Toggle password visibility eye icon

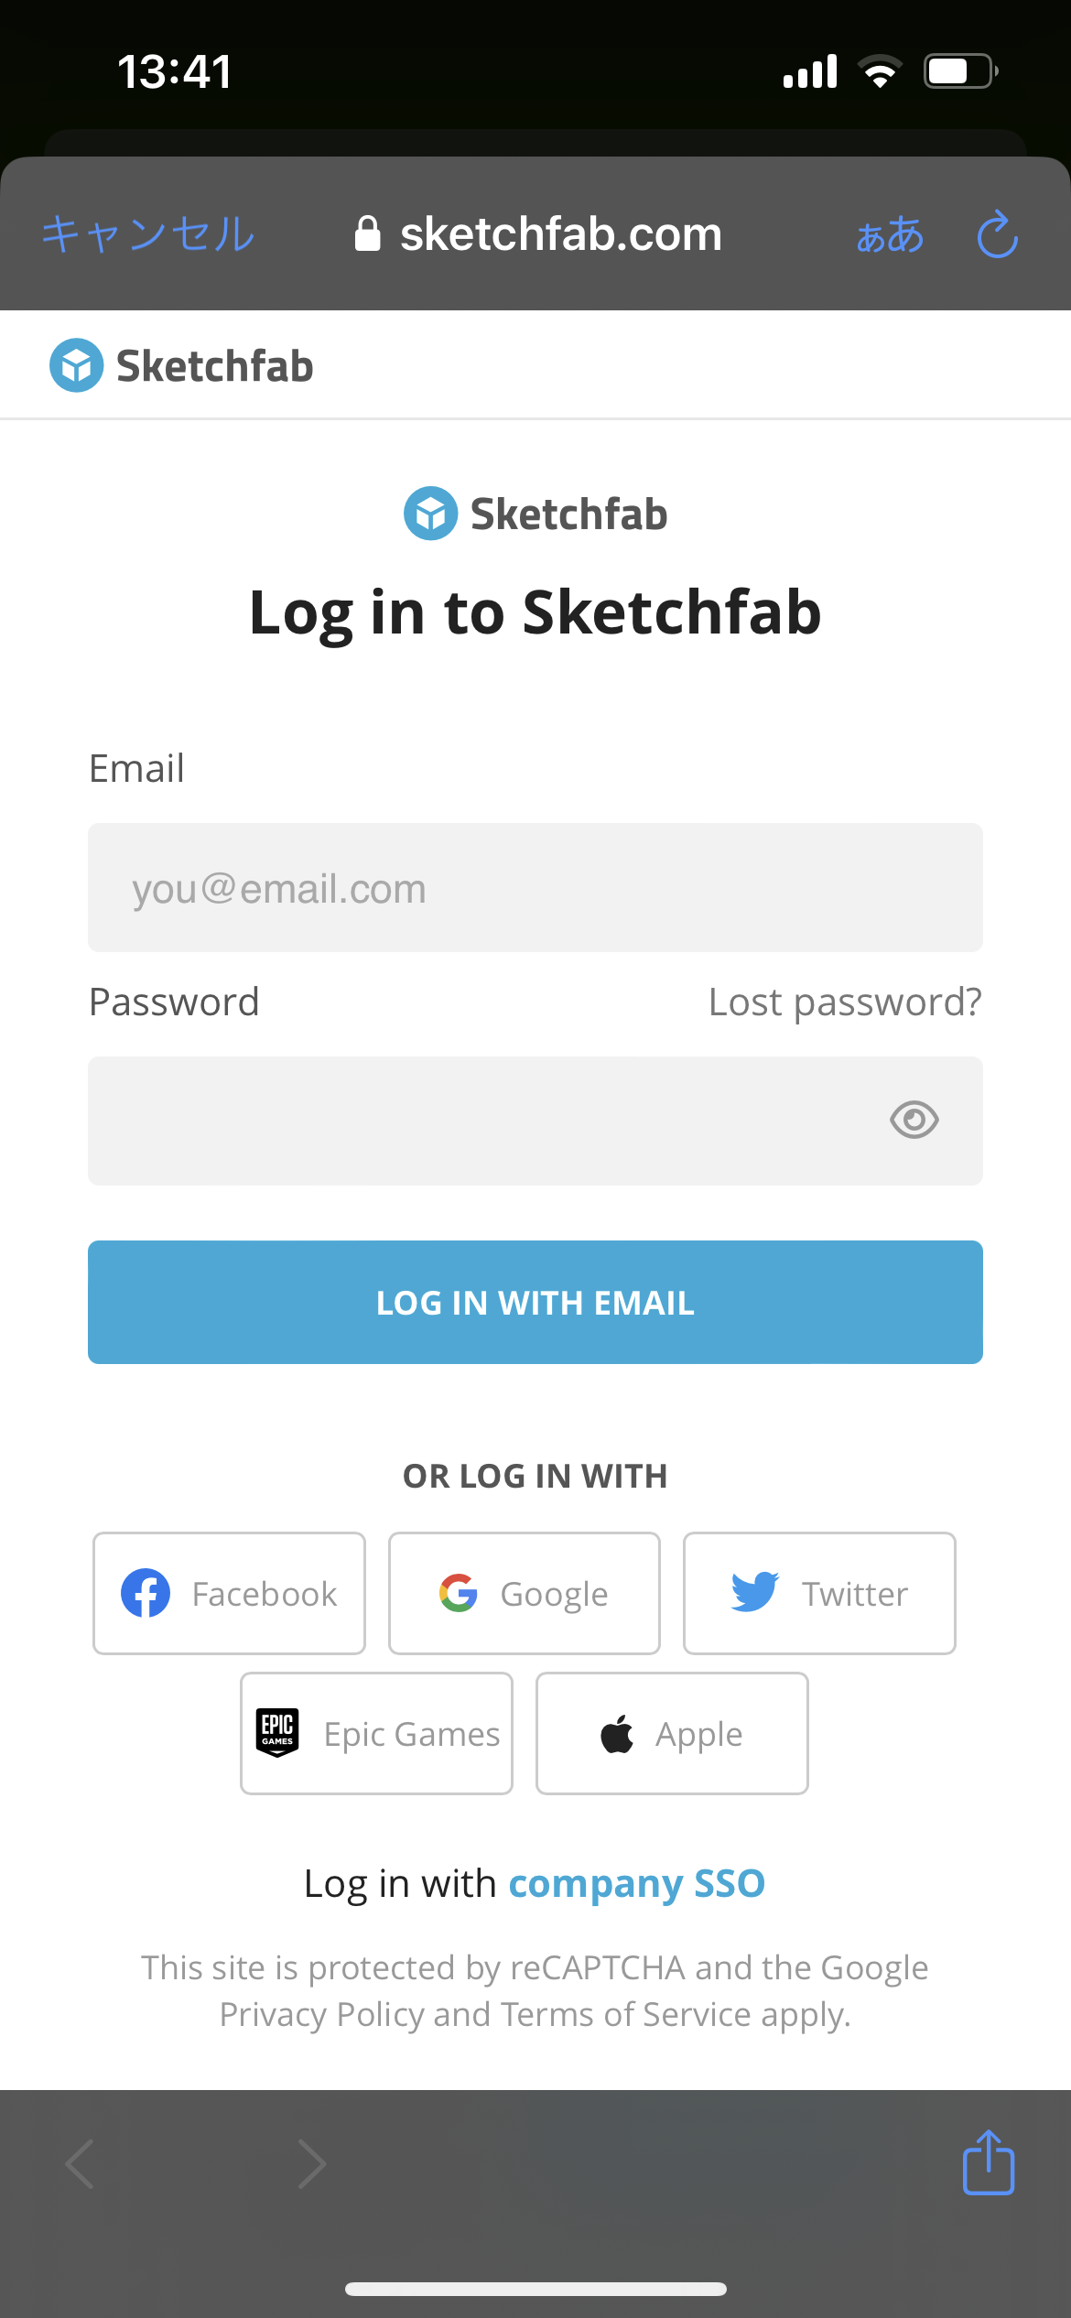click(914, 1120)
